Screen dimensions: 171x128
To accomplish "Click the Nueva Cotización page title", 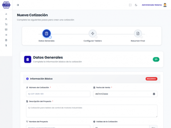I will coord(32,15).
